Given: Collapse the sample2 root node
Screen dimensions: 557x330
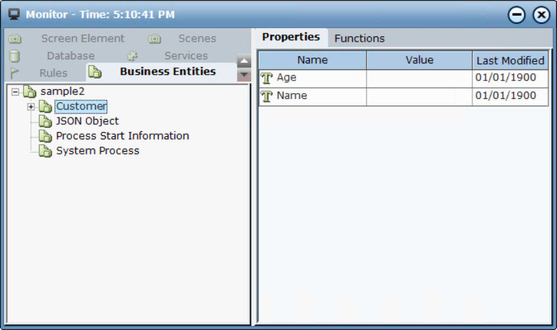Looking at the screenshot, I should (x=15, y=91).
